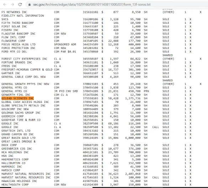
Task: Click CUSIP 37045V209 cell
Action: tap(90, 91)
